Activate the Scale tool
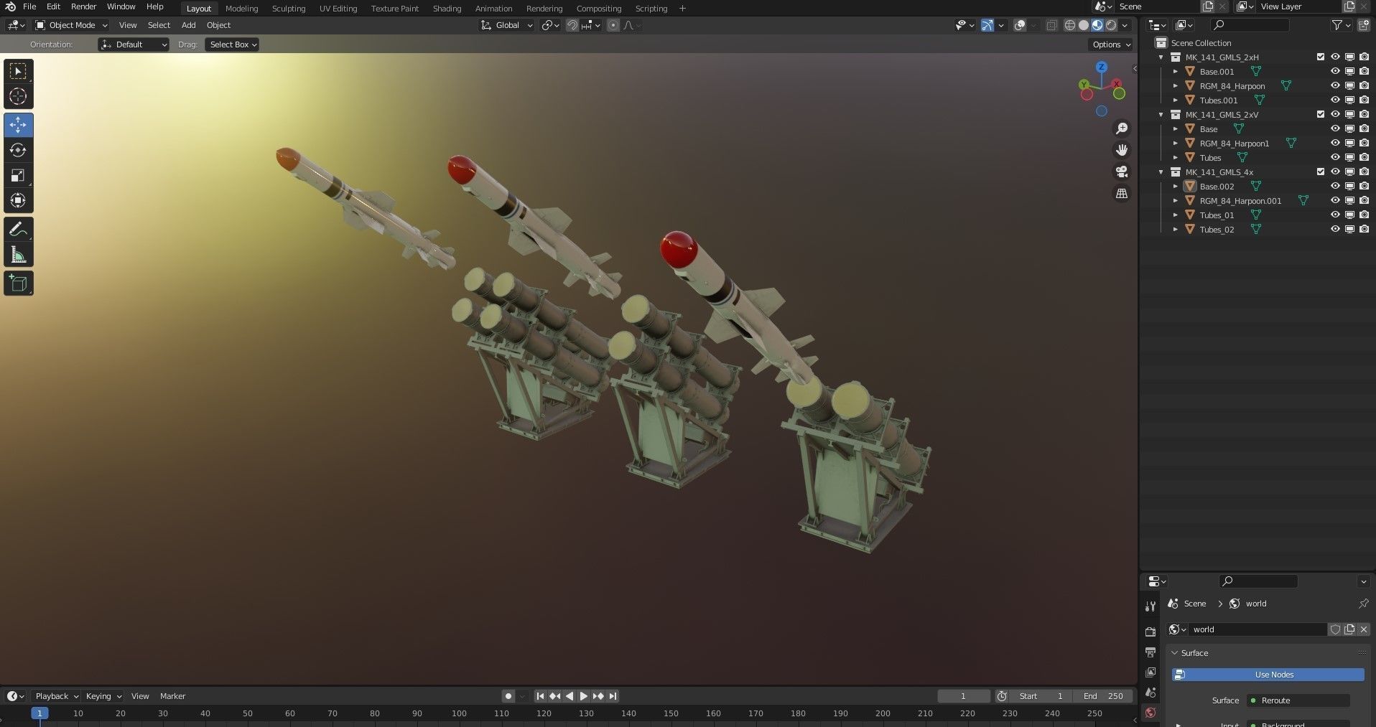This screenshot has height=727, width=1376. click(x=19, y=175)
